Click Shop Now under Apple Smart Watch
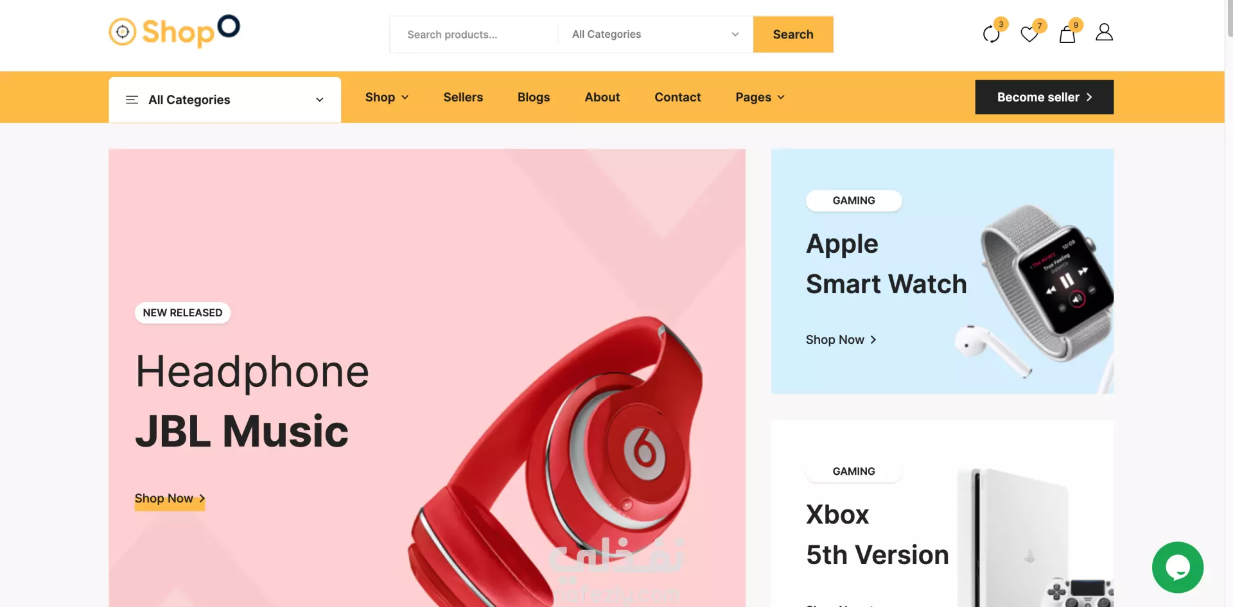This screenshot has width=1233, height=607. pos(841,339)
